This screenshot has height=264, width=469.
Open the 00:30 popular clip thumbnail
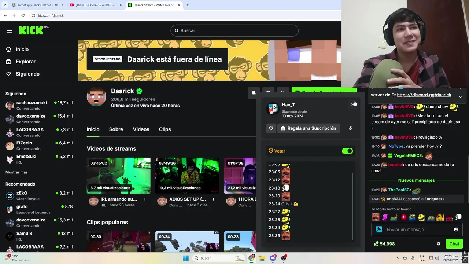tap(118, 242)
